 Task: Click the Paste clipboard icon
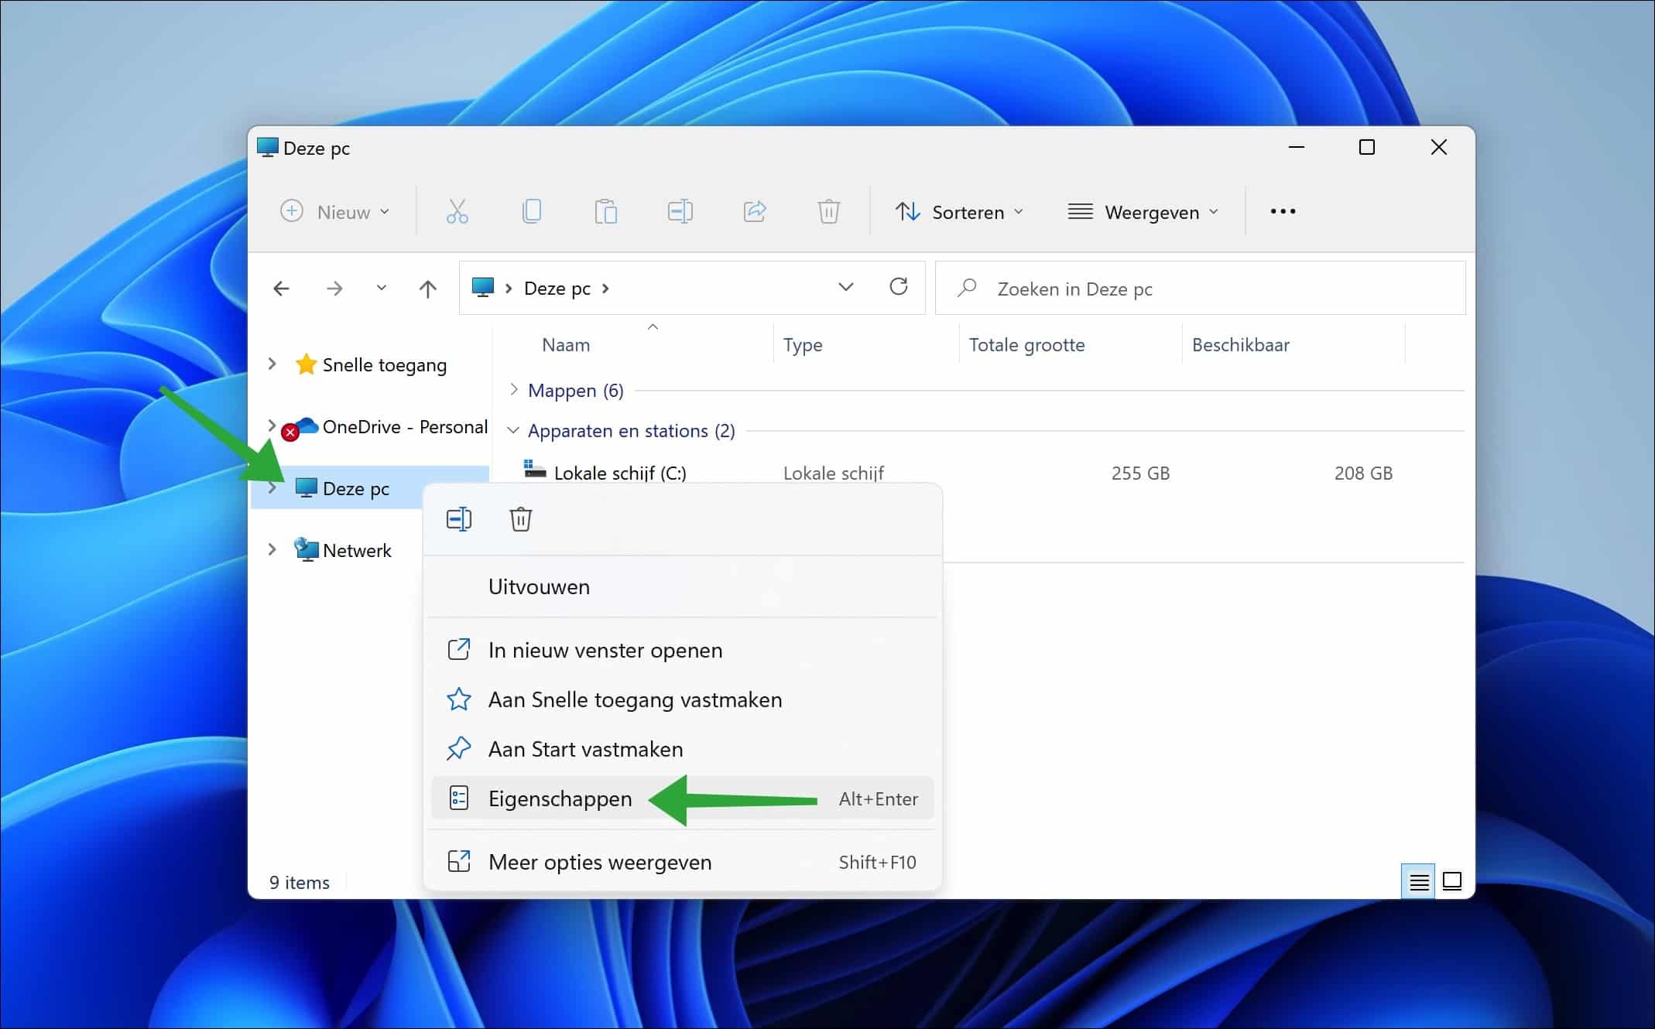click(605, 211)
